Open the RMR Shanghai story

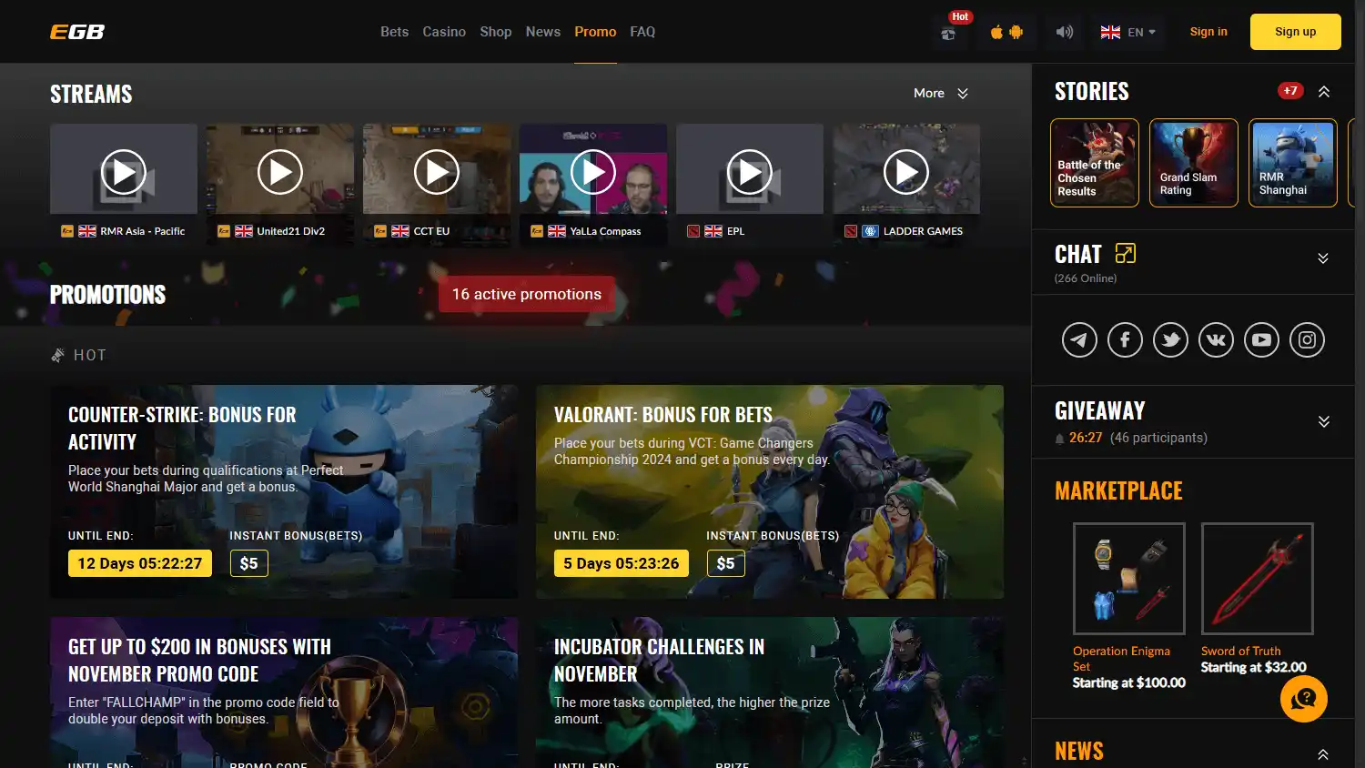(x=1293, y=163)
